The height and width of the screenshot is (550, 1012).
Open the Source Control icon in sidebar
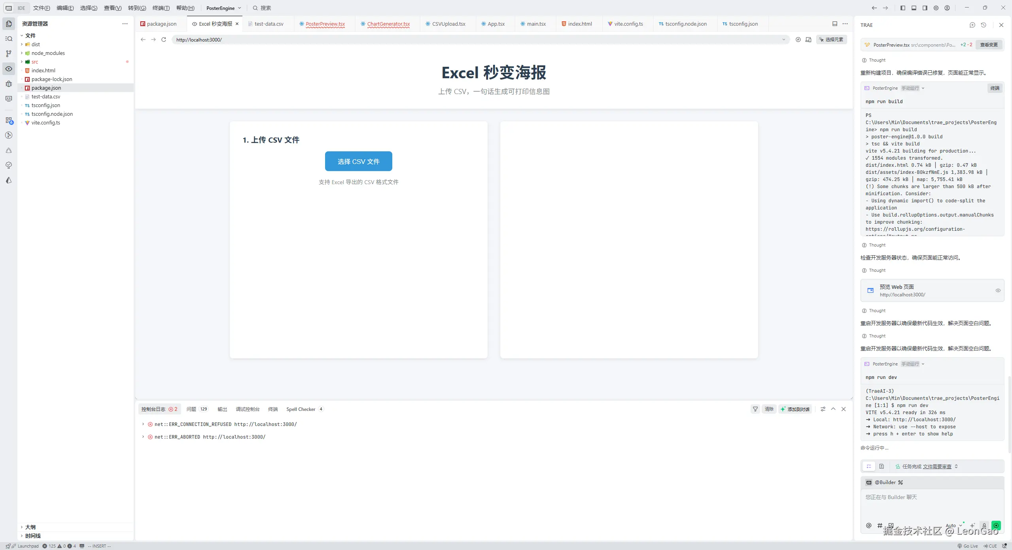click(9, 54)
